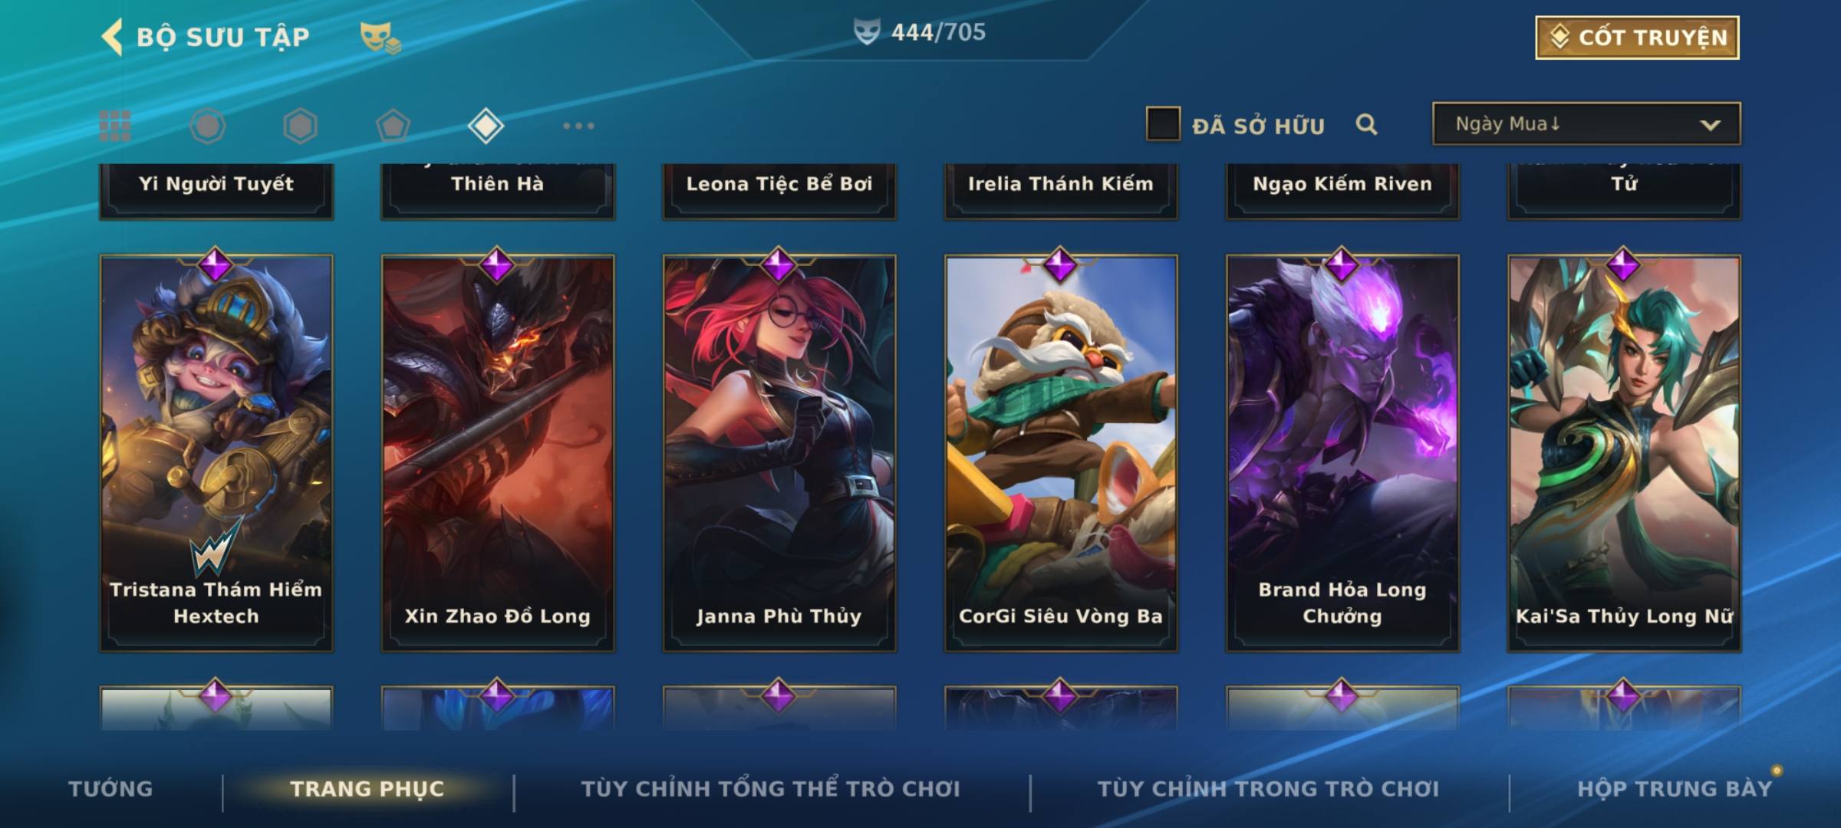This screenshot has height=828, width=1841.
Task: Switch to the Tướng tab
Action: [x=110, y=788]
